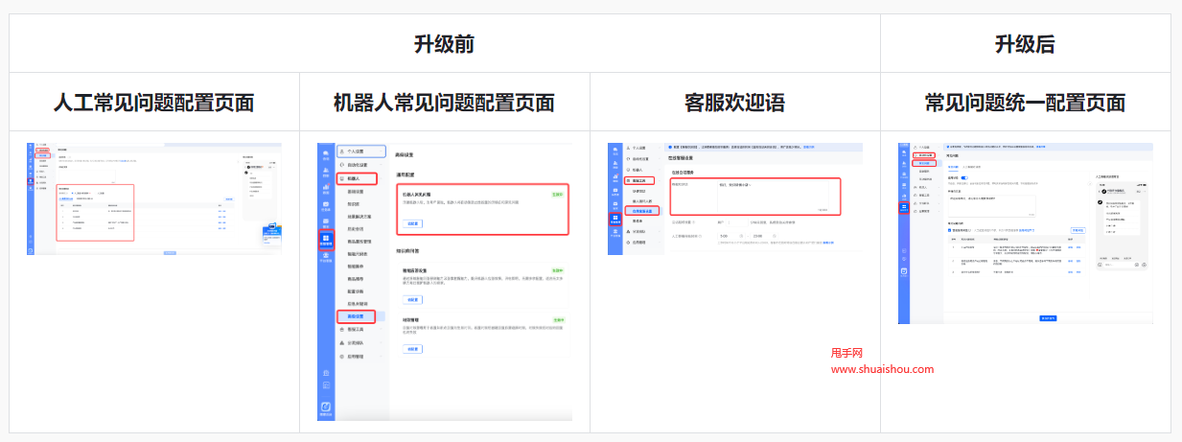Click highlighted sidebar icon in 升级后 screenshot

tap(904, 206)
